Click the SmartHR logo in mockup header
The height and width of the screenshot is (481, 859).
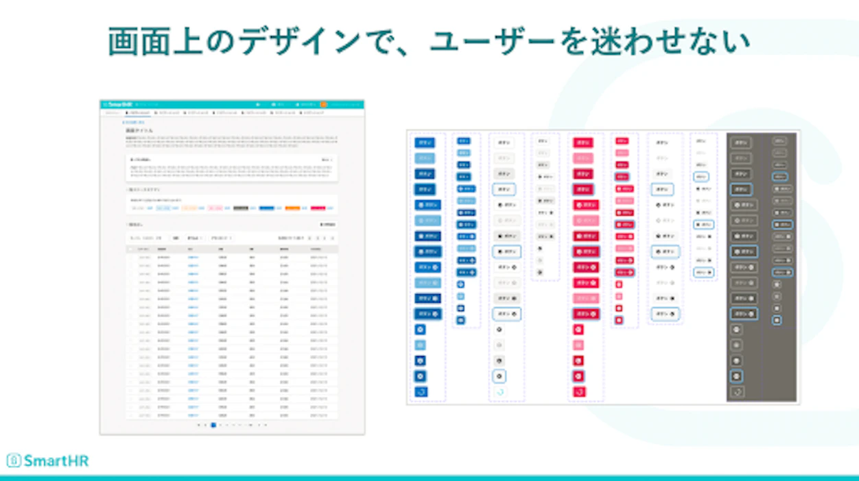[x=118, y=105]
